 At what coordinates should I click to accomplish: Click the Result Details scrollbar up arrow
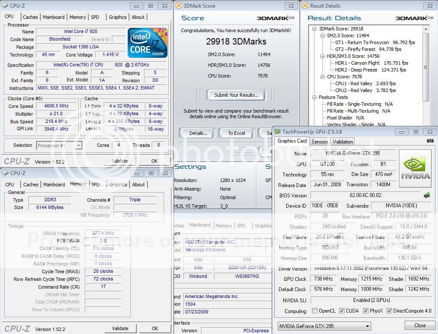(426, 29)
